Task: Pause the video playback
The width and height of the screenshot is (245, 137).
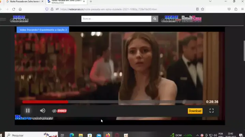Action: (x=28, y=111)
